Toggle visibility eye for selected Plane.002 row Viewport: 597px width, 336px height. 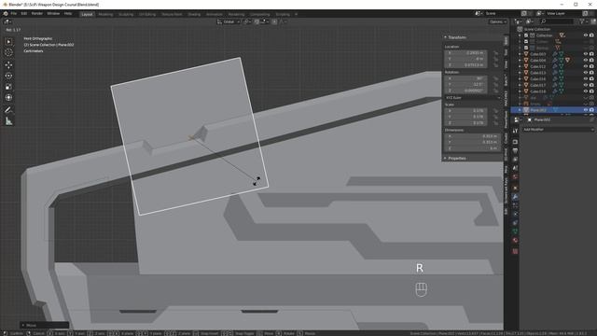tap(586, 110)
